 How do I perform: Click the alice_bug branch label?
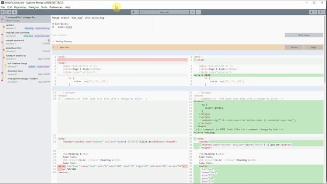coord(29,36)
